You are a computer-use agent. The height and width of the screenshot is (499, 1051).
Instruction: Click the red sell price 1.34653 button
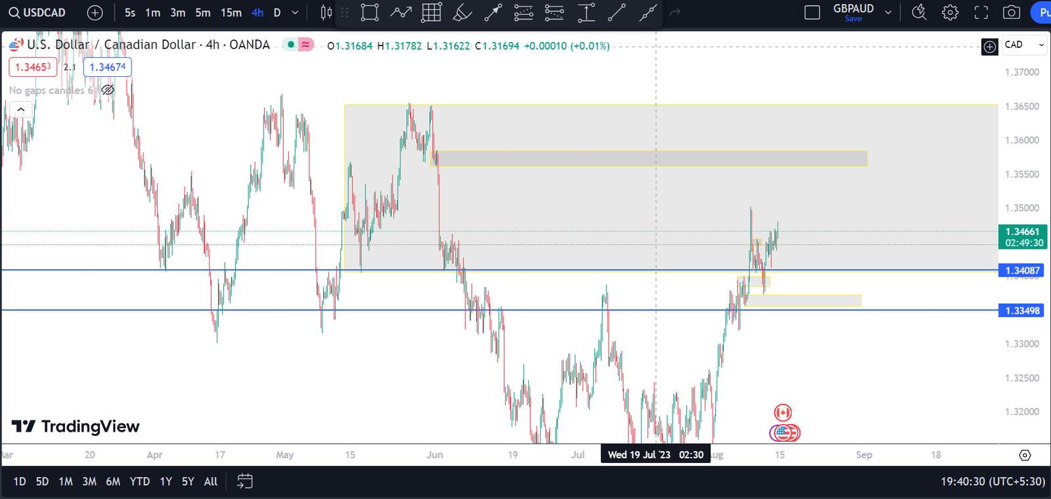point(33,67)
